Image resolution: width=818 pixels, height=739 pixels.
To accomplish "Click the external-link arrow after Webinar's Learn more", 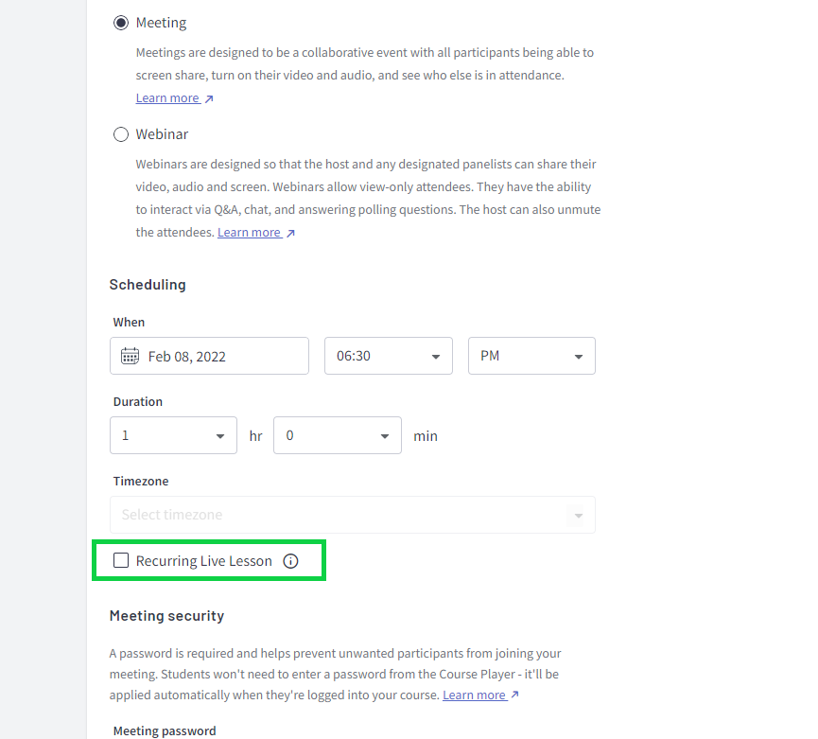I will [x=289, y=232].
